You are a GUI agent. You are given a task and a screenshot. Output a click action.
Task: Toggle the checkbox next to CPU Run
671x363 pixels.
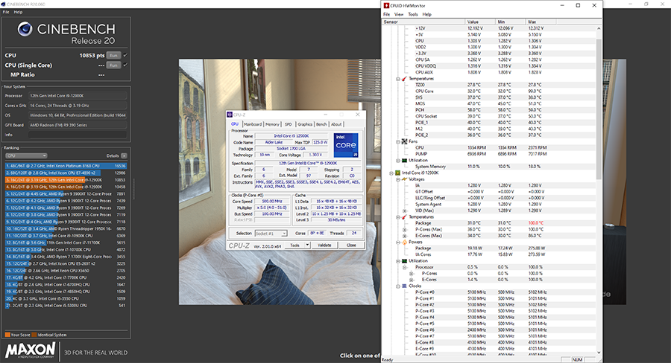click(x=125, y=55)
